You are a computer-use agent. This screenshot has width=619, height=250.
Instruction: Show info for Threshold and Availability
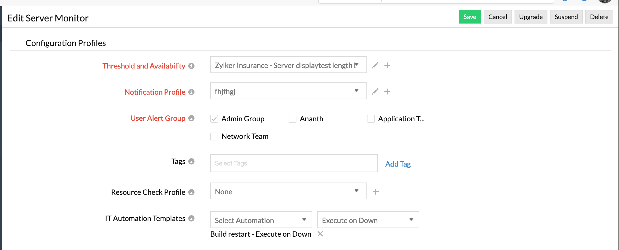(191, 66)
